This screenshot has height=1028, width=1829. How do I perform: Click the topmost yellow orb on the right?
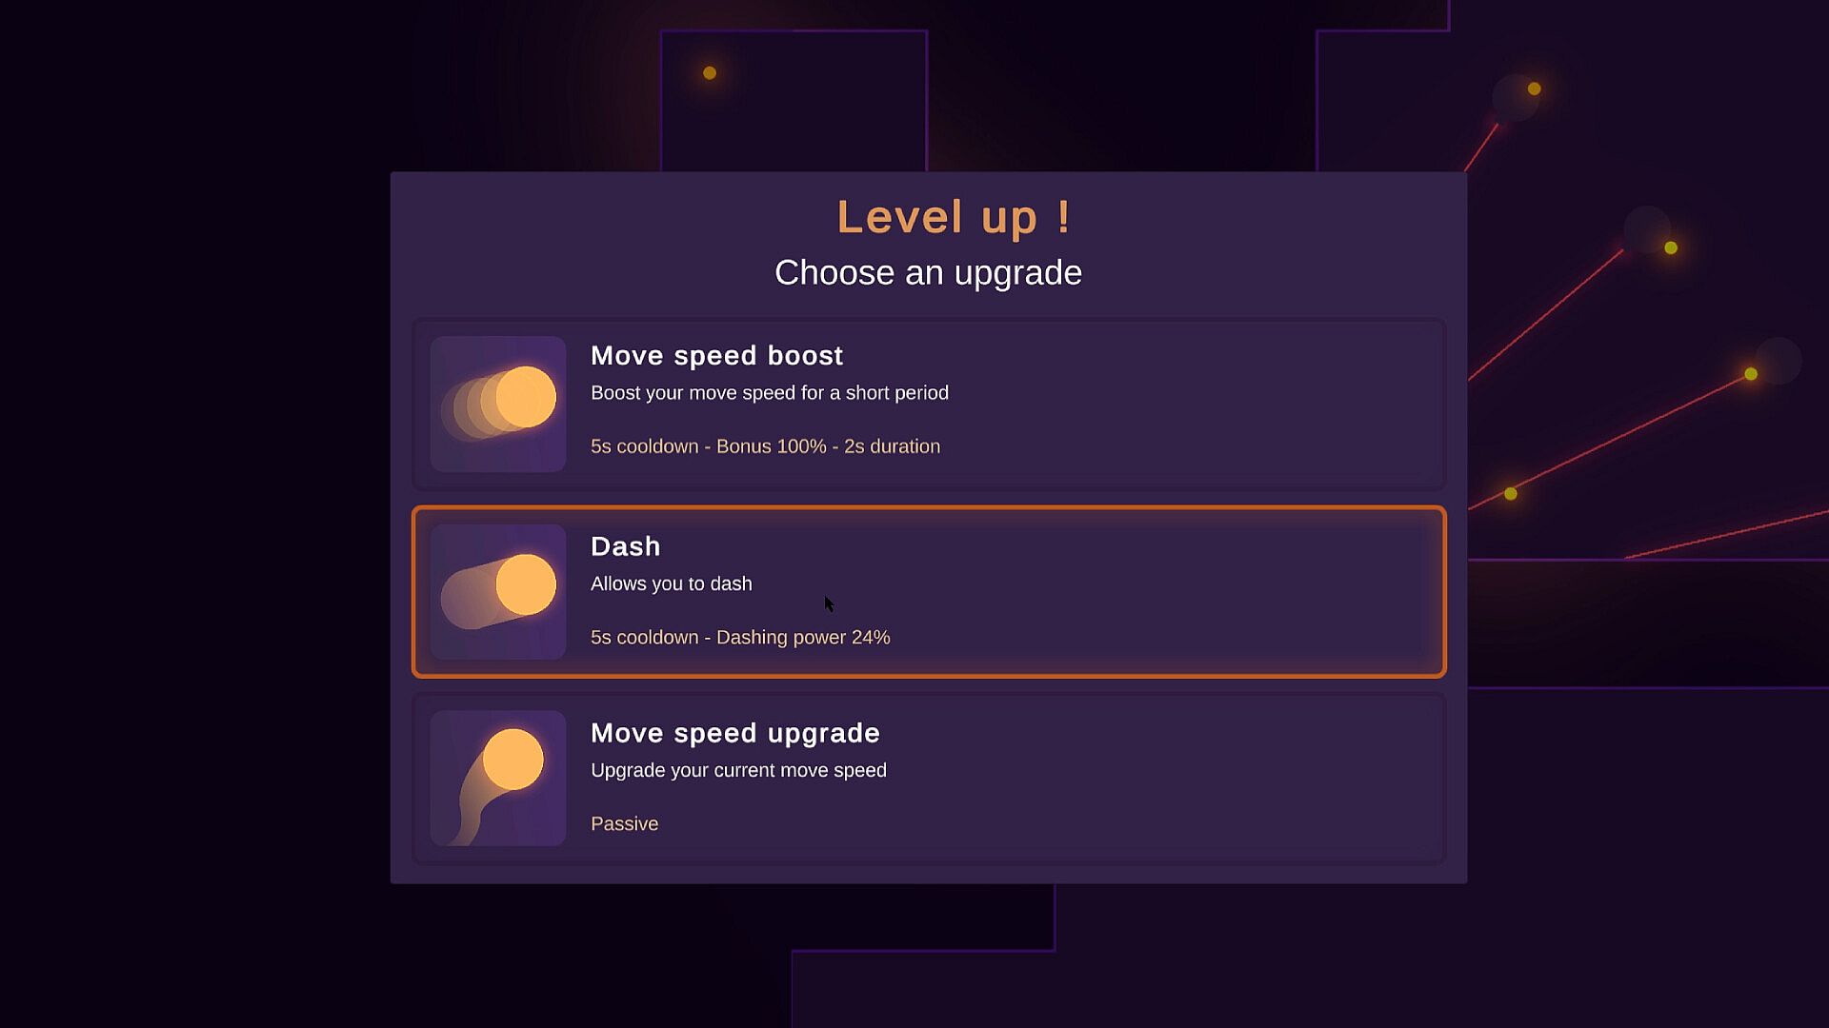[1534, 89]
